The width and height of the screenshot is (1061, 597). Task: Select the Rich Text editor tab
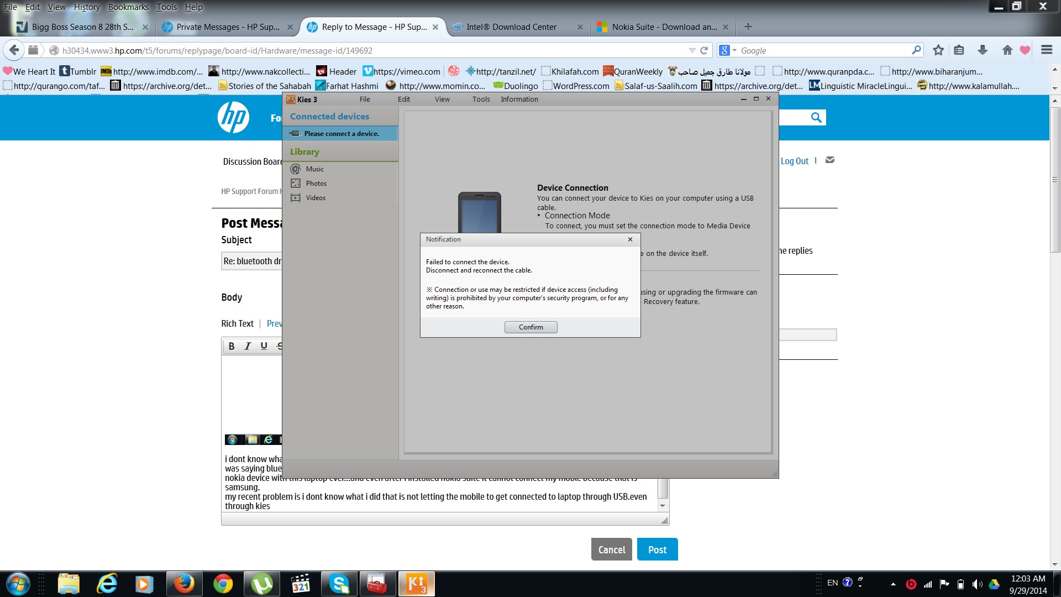tap(237, 323)
